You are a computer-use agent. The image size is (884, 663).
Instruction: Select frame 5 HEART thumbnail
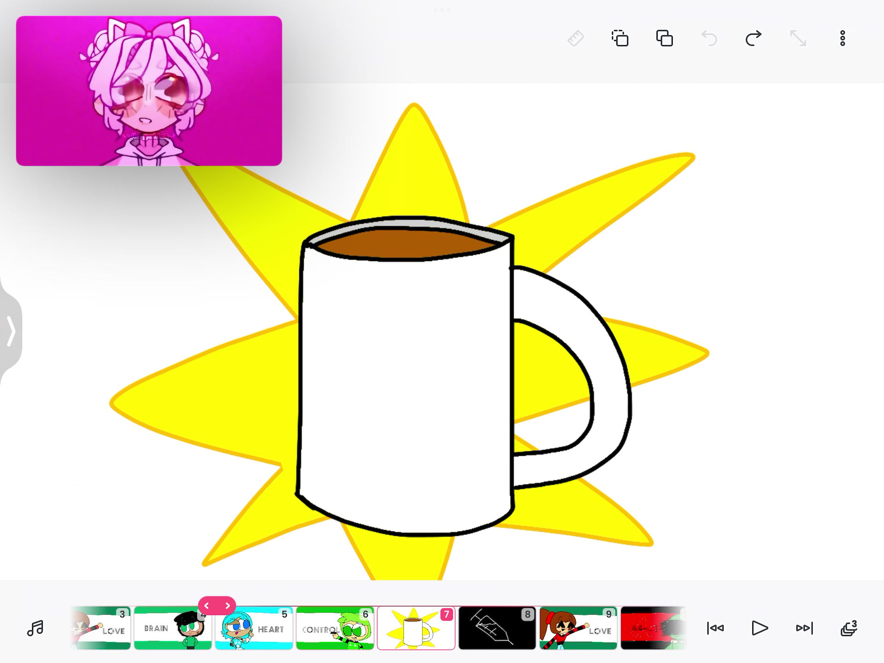coord(254,628)
